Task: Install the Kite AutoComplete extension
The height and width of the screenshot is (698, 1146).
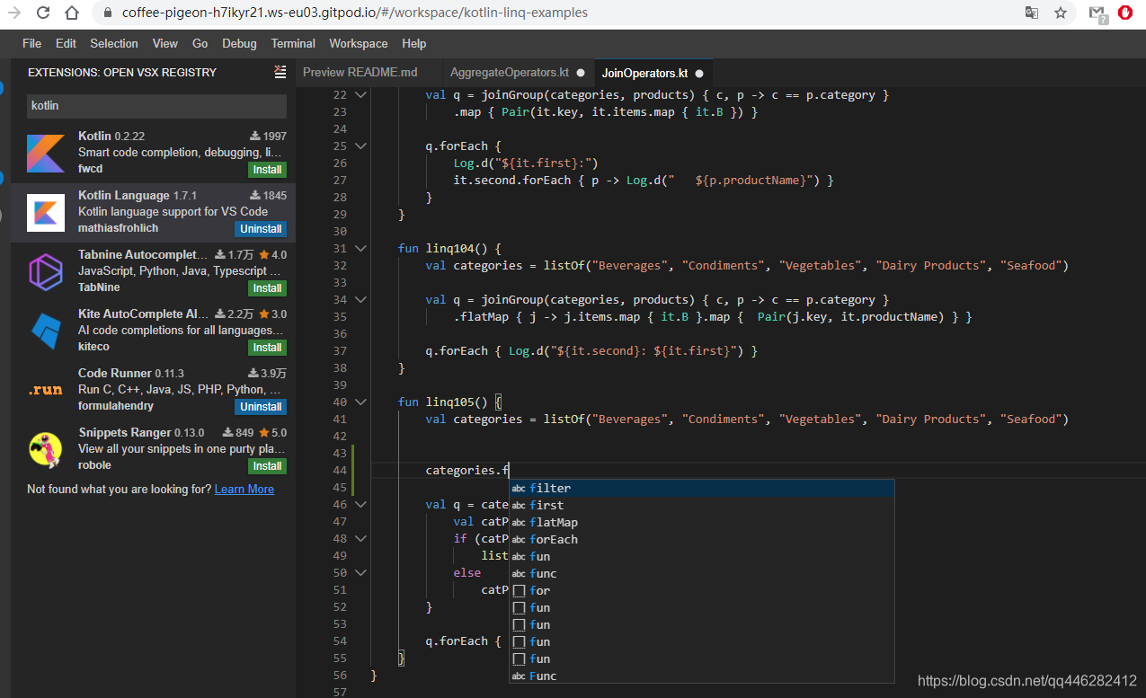Action: tap(267, 348)
